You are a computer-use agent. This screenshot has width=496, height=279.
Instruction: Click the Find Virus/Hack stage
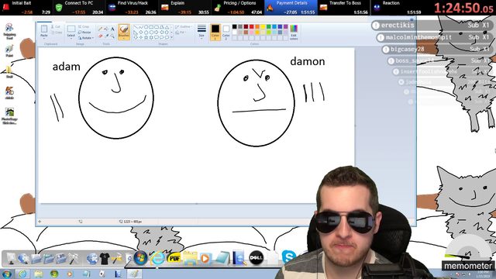click(x=132, y=8)
